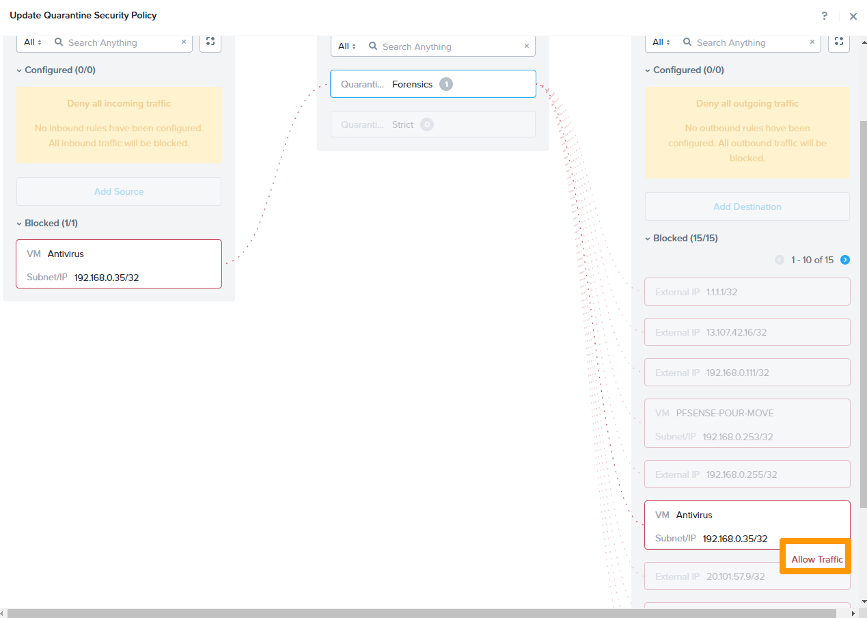The image size is (867, 618).
Task: Collapse the Blocked (1/1) source section
Action: [18, 223]
